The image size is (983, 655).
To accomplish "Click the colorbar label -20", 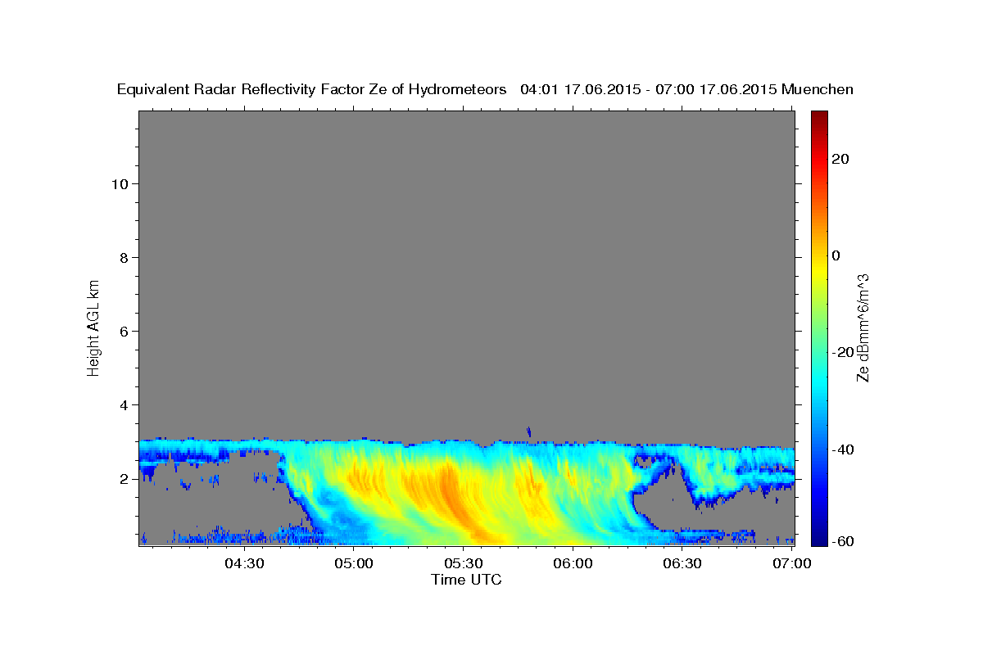I will coord(843,352).
